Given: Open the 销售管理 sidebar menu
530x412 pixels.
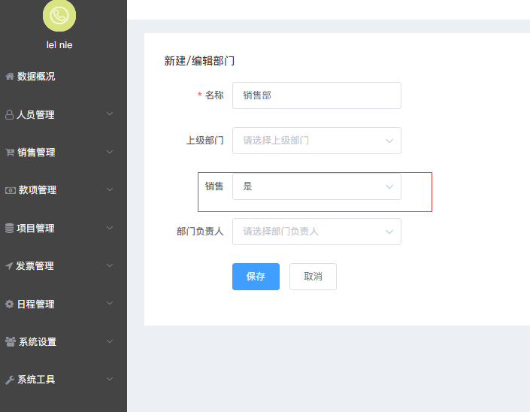Looking at the screenshot, I should tap(63, 153).
